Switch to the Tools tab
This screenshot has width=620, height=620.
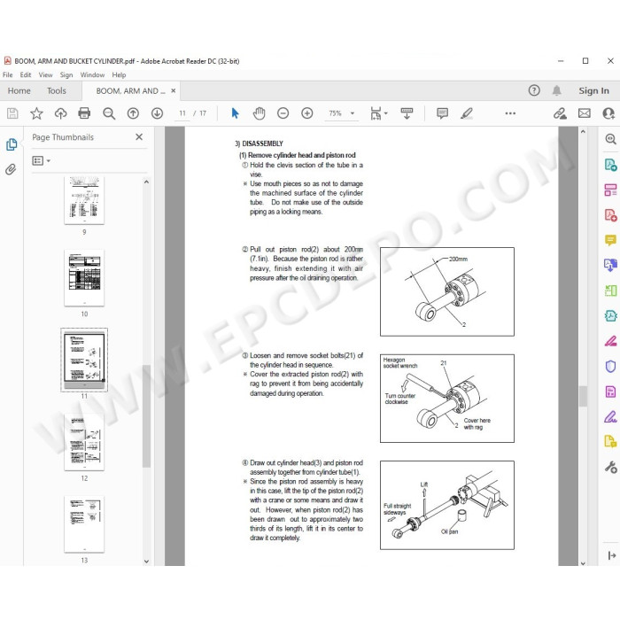coord(57,91)
